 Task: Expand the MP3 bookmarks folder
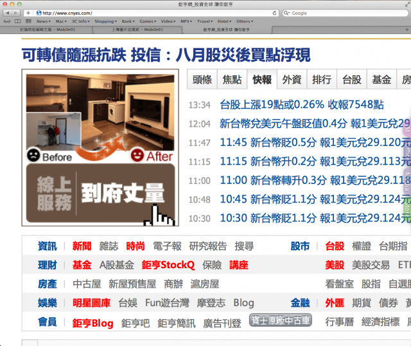tap(186, 21)
